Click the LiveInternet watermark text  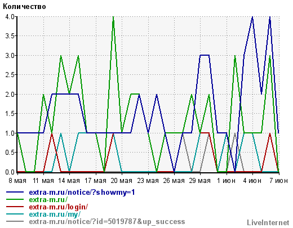point(268,222)
